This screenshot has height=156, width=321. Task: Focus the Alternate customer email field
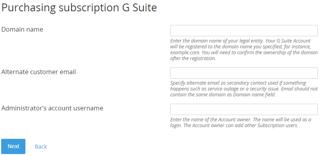[244, 73]
